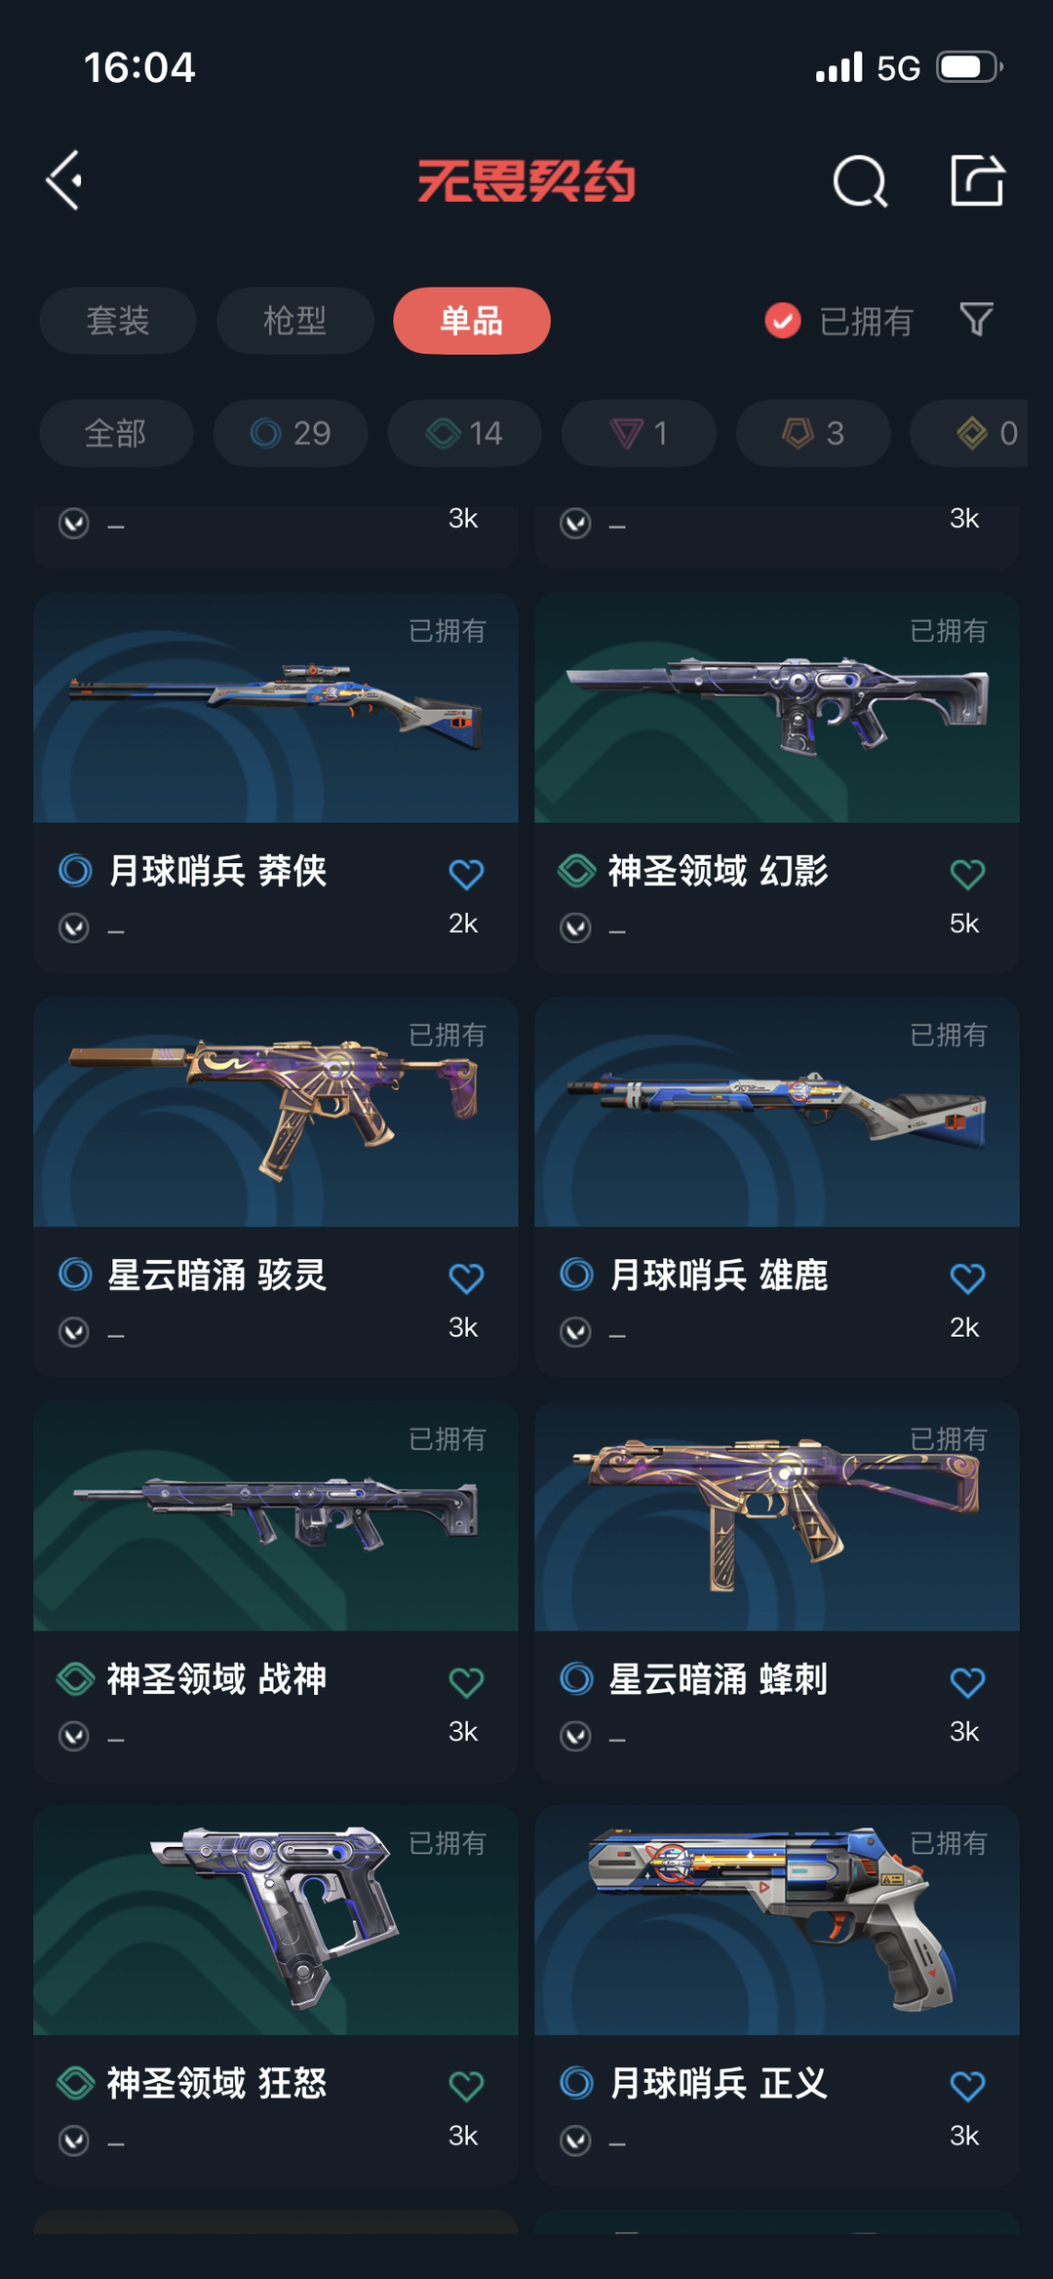Screen dimensions: 1053x2279
Task: Filter by green tier showing 14
Action: click(x=465, y=433)
